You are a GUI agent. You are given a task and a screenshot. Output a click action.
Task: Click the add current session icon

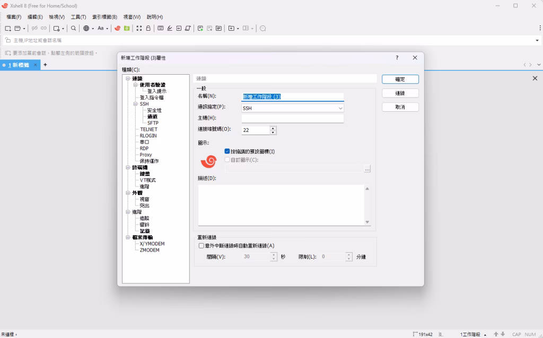pos(7,53)
